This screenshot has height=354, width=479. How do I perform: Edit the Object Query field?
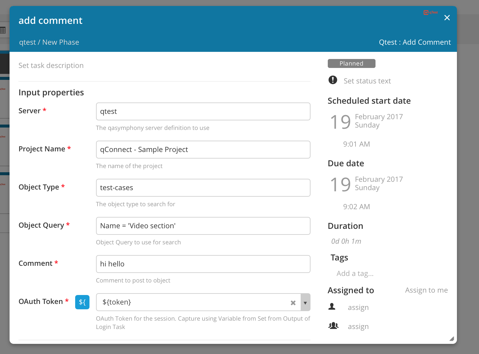click(203, 226)
